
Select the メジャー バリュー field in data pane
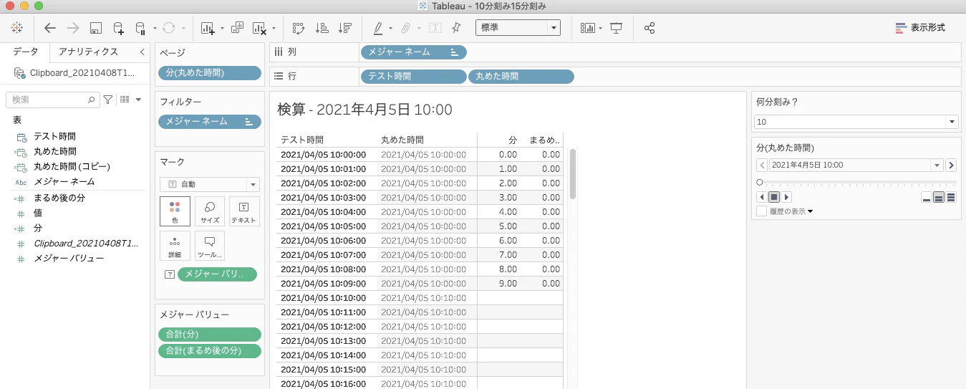point(69,258)
